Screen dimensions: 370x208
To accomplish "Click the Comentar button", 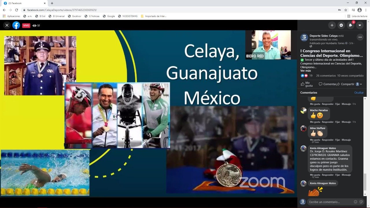I will coord(328,84).
